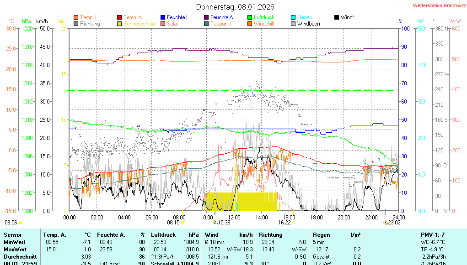Click the orange Temp. I. legend square
Image resolution: width=467 pixels, height=265 pixels.
point(76,17)
